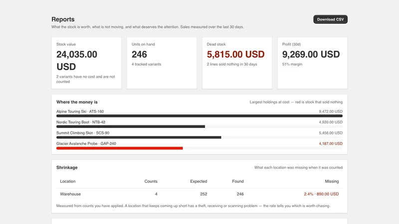399x224 pixels.
Task: Click the '2 variants have no cost' note
Action: 86,79
